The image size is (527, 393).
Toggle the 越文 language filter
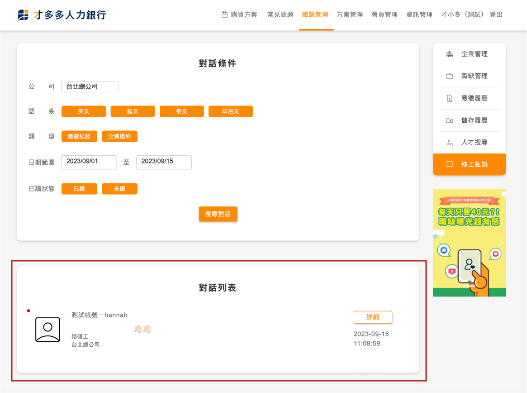(133, 111)
